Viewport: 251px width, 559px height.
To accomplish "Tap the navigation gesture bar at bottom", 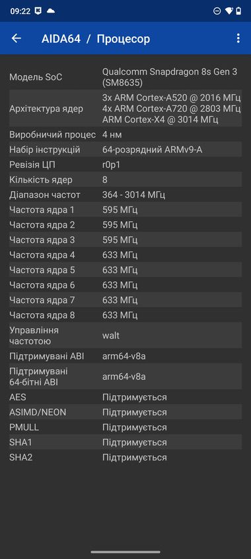I will click(126, 552).
